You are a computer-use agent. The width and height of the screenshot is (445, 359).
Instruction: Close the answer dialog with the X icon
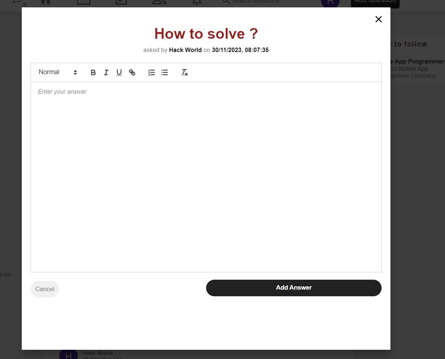378,19
